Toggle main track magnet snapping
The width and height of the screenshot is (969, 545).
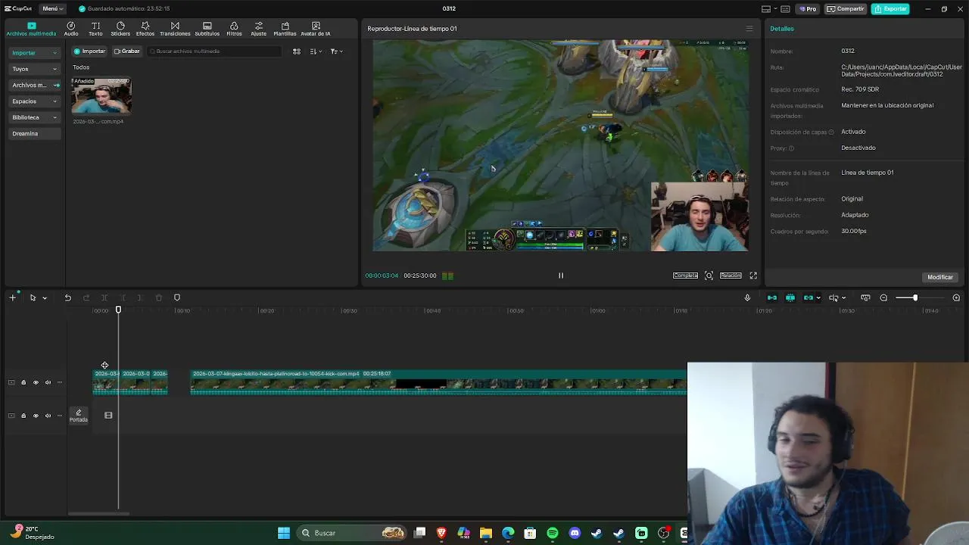(772, 297)
